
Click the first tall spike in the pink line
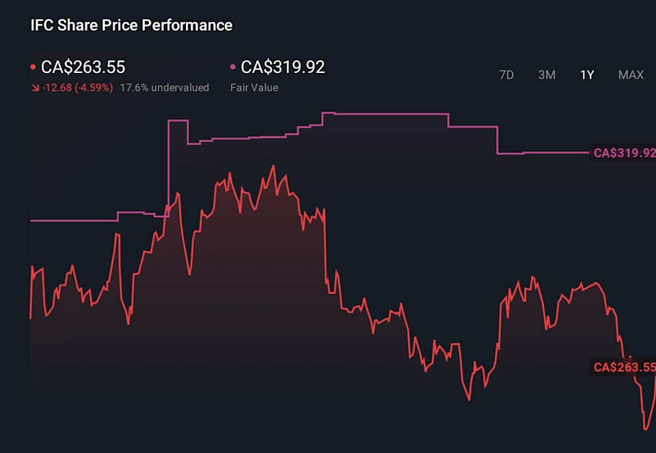point(178,121)
